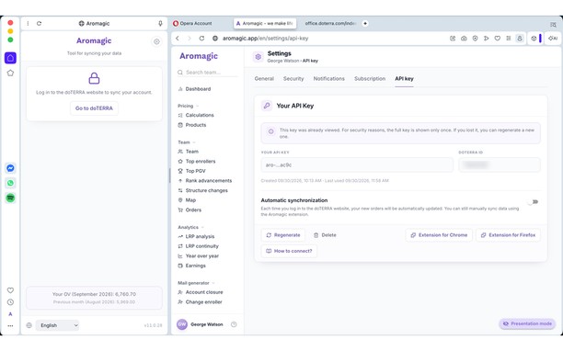Open the sidebar panel vertical dots menu
The image size is (563, 351).
click(x=28, y=23)
